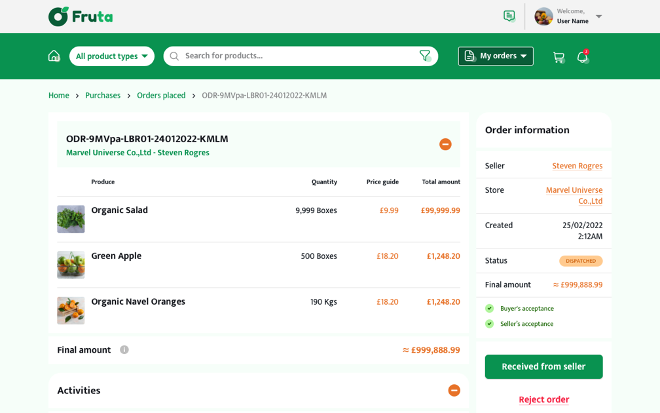
Task: Open seller Steven Rogres link
Action: tap(577, 166)
